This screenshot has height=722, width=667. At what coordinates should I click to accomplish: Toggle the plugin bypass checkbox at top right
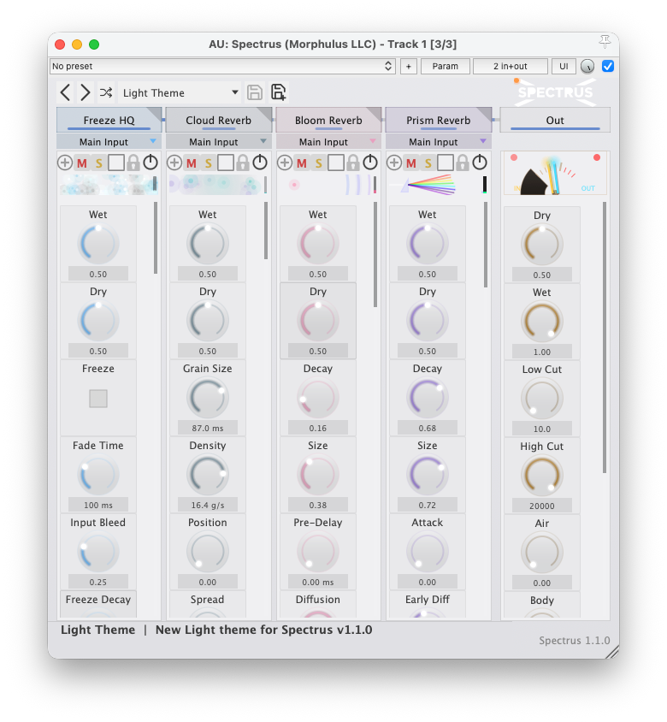click(x=608, y=67)
